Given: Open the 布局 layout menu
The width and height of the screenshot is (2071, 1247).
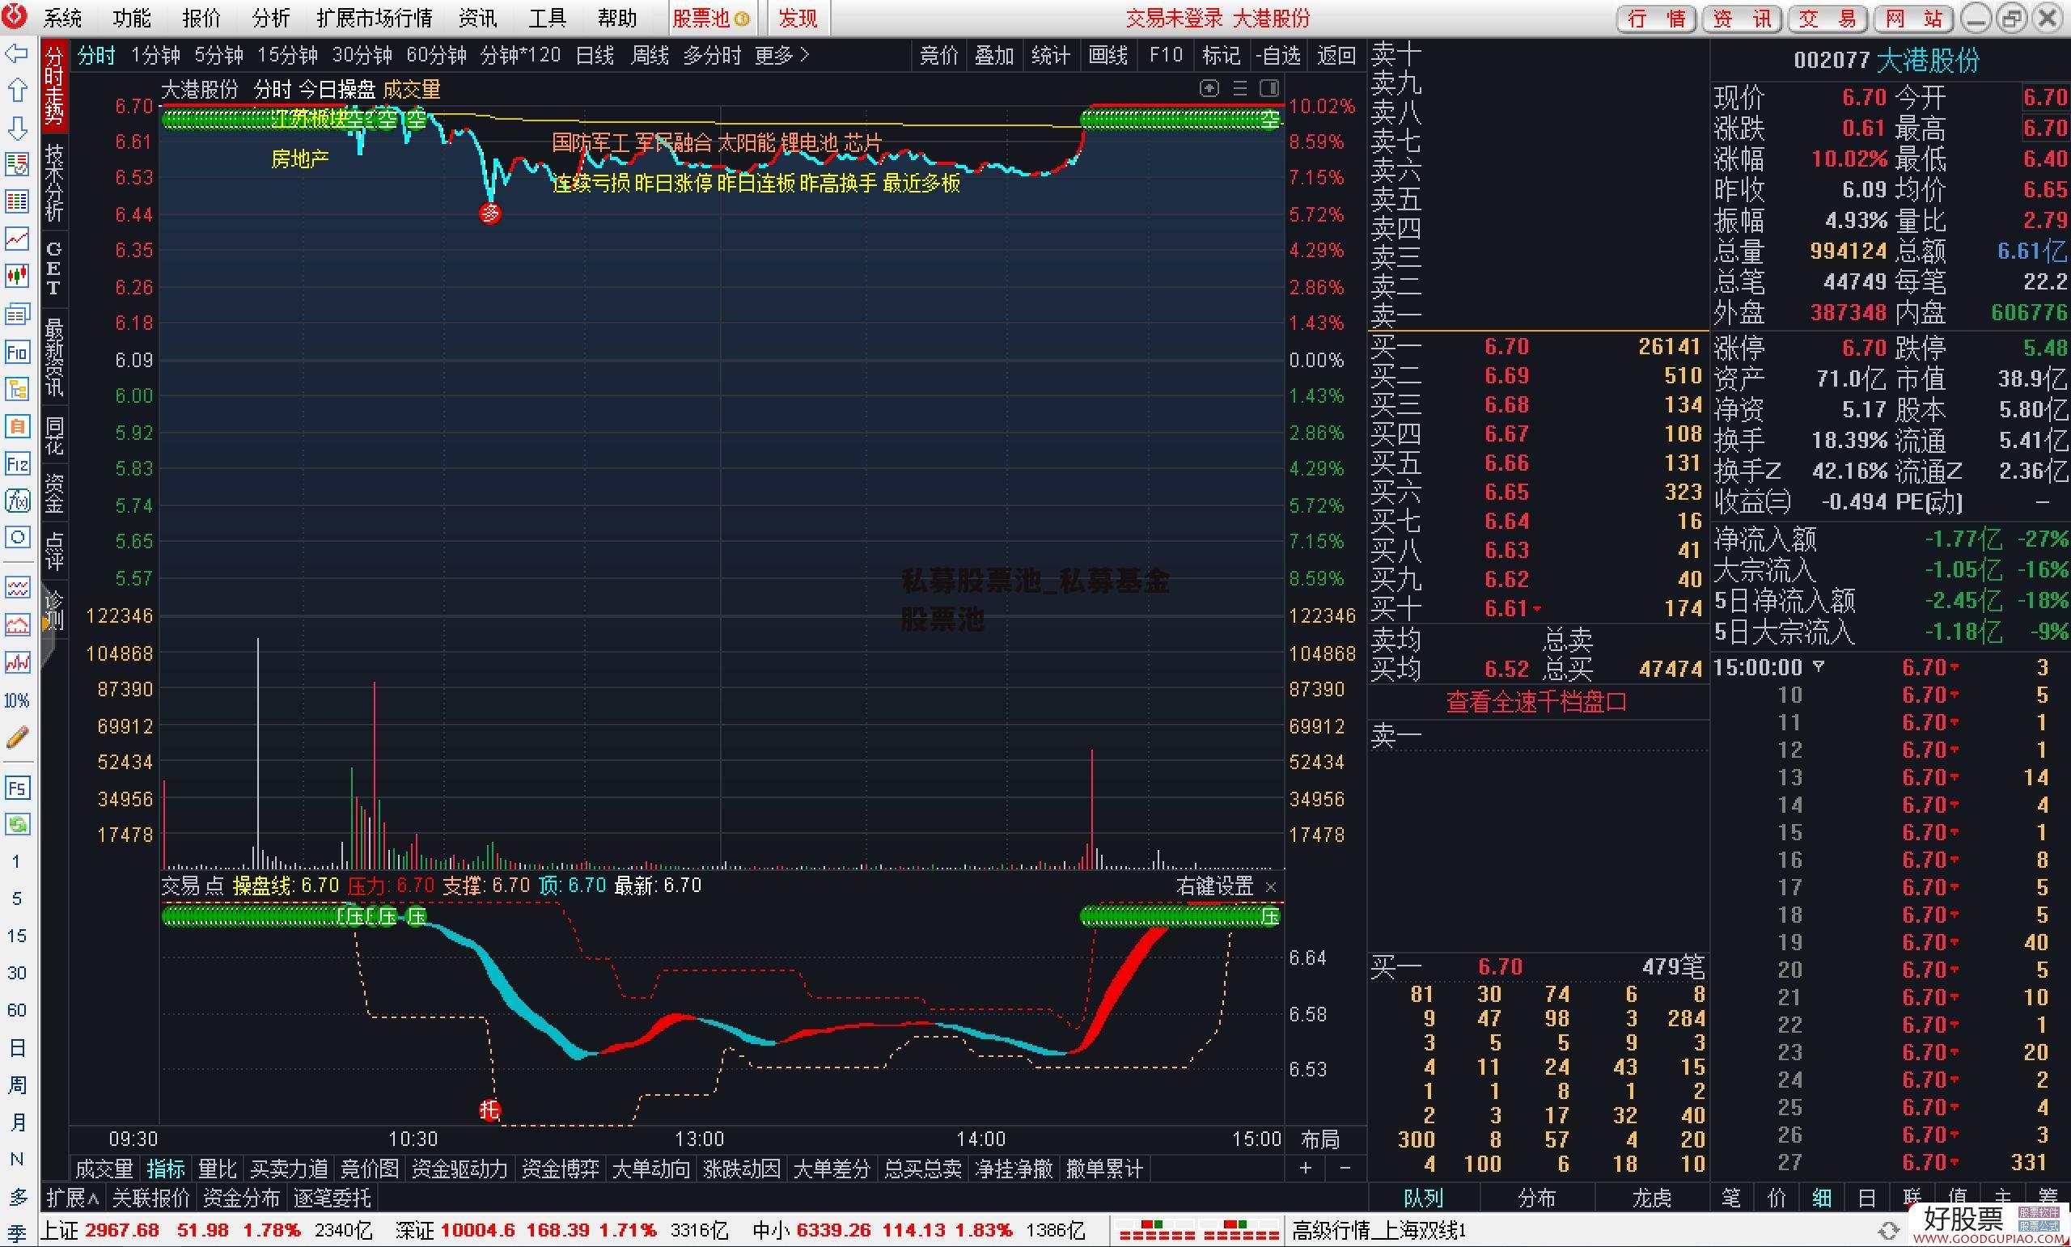Looking at the screenshot, I should click(x=1320, y=1139).
